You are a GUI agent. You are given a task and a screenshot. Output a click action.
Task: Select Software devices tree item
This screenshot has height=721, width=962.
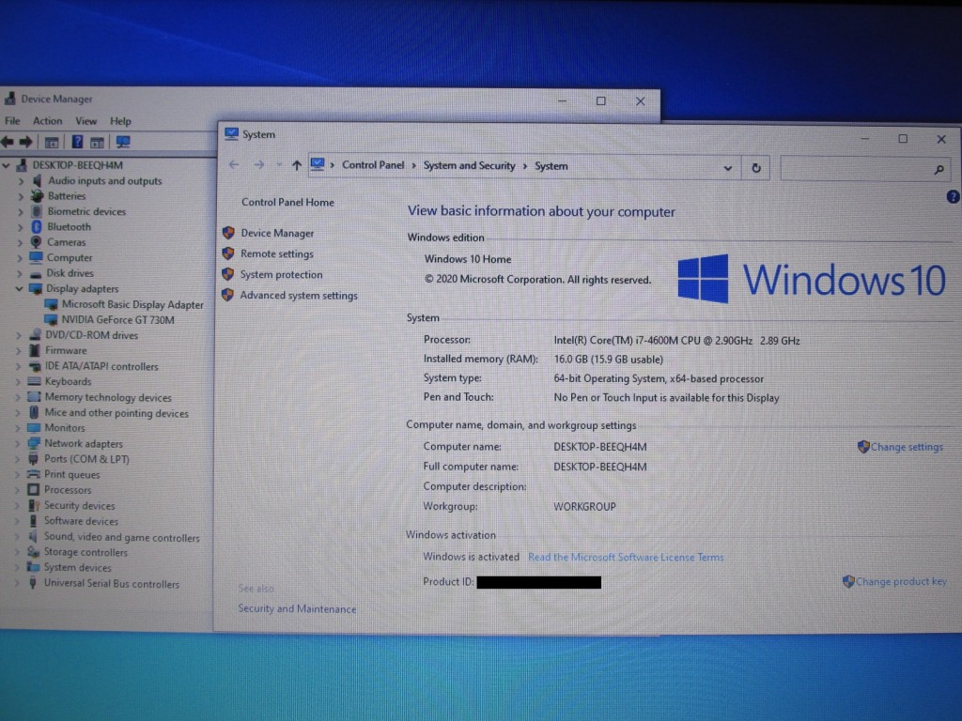(x=81, y=520)
